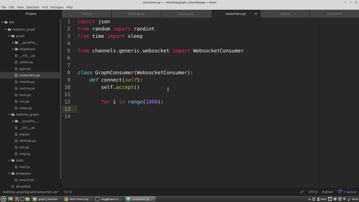Viewport: 359px width, 202px height.
Task: Click the user account tray icon
Action: coord(318,199)
